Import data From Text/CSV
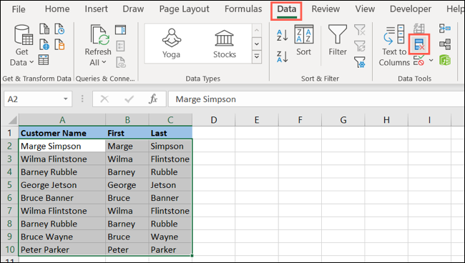465x263 pixels. pyautogui.click(x=44, y=29)
